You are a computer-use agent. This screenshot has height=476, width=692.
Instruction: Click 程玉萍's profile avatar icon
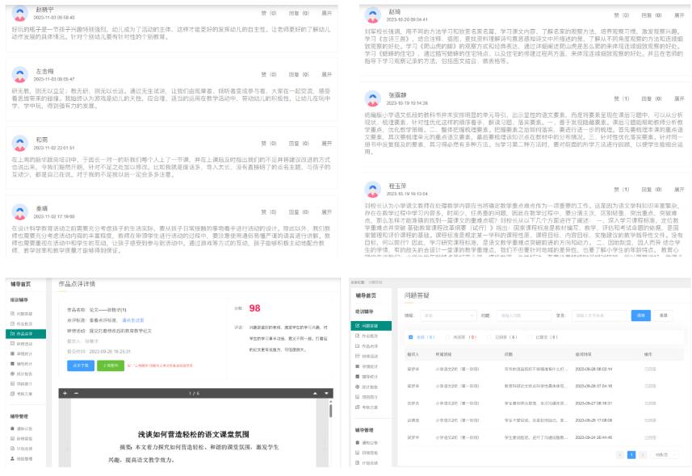click(x=372, y=189)
